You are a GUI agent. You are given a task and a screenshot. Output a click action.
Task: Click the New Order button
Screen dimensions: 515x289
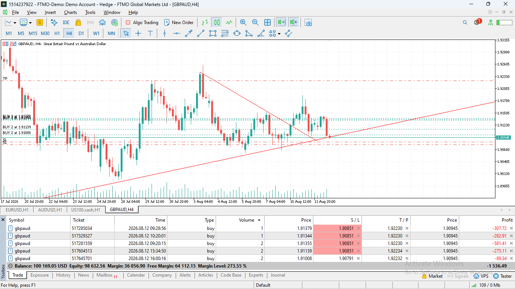coord(179,23)
